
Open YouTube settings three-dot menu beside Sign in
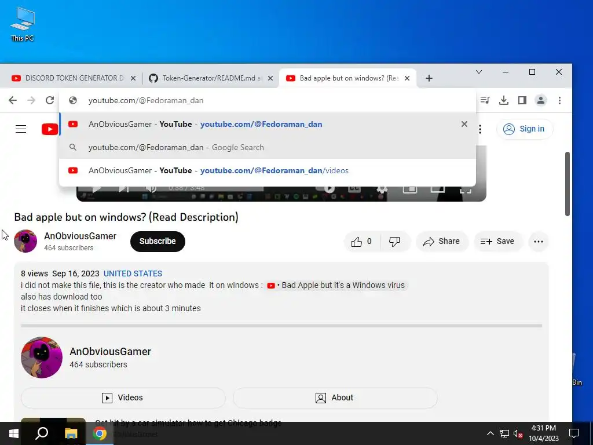click(x=480, y=129)
